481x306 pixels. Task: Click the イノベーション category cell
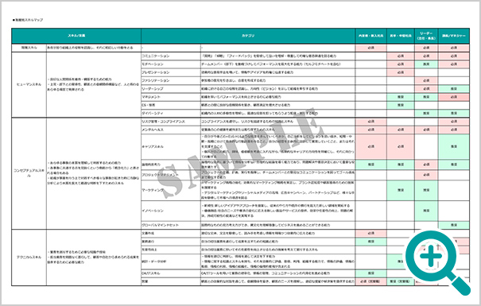point(171,211)
